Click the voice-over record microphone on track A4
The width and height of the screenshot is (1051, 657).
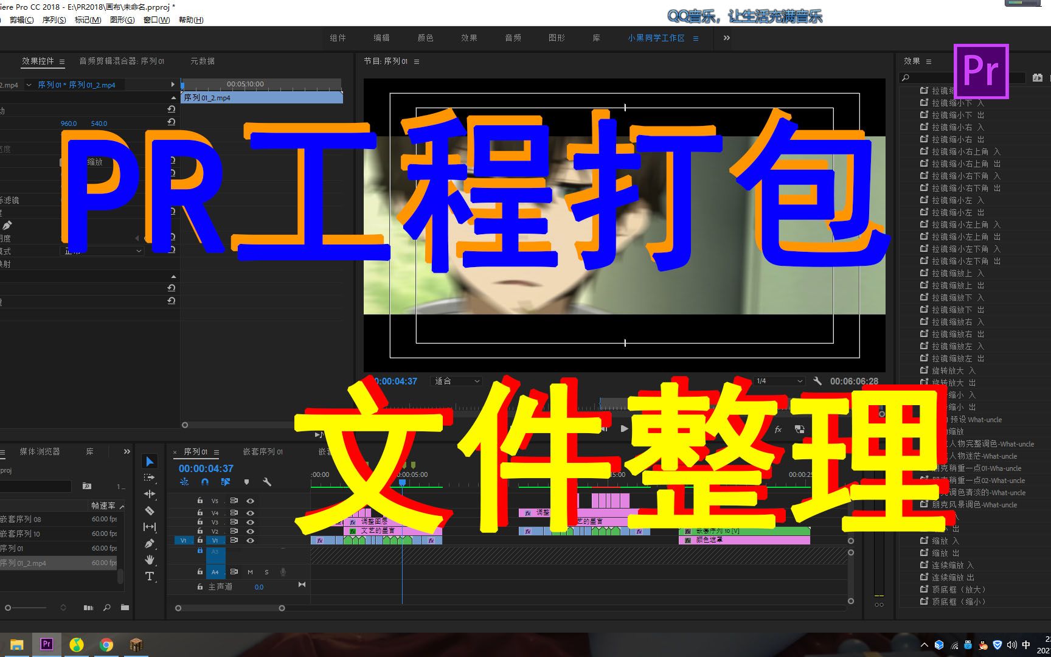[282, 572]
